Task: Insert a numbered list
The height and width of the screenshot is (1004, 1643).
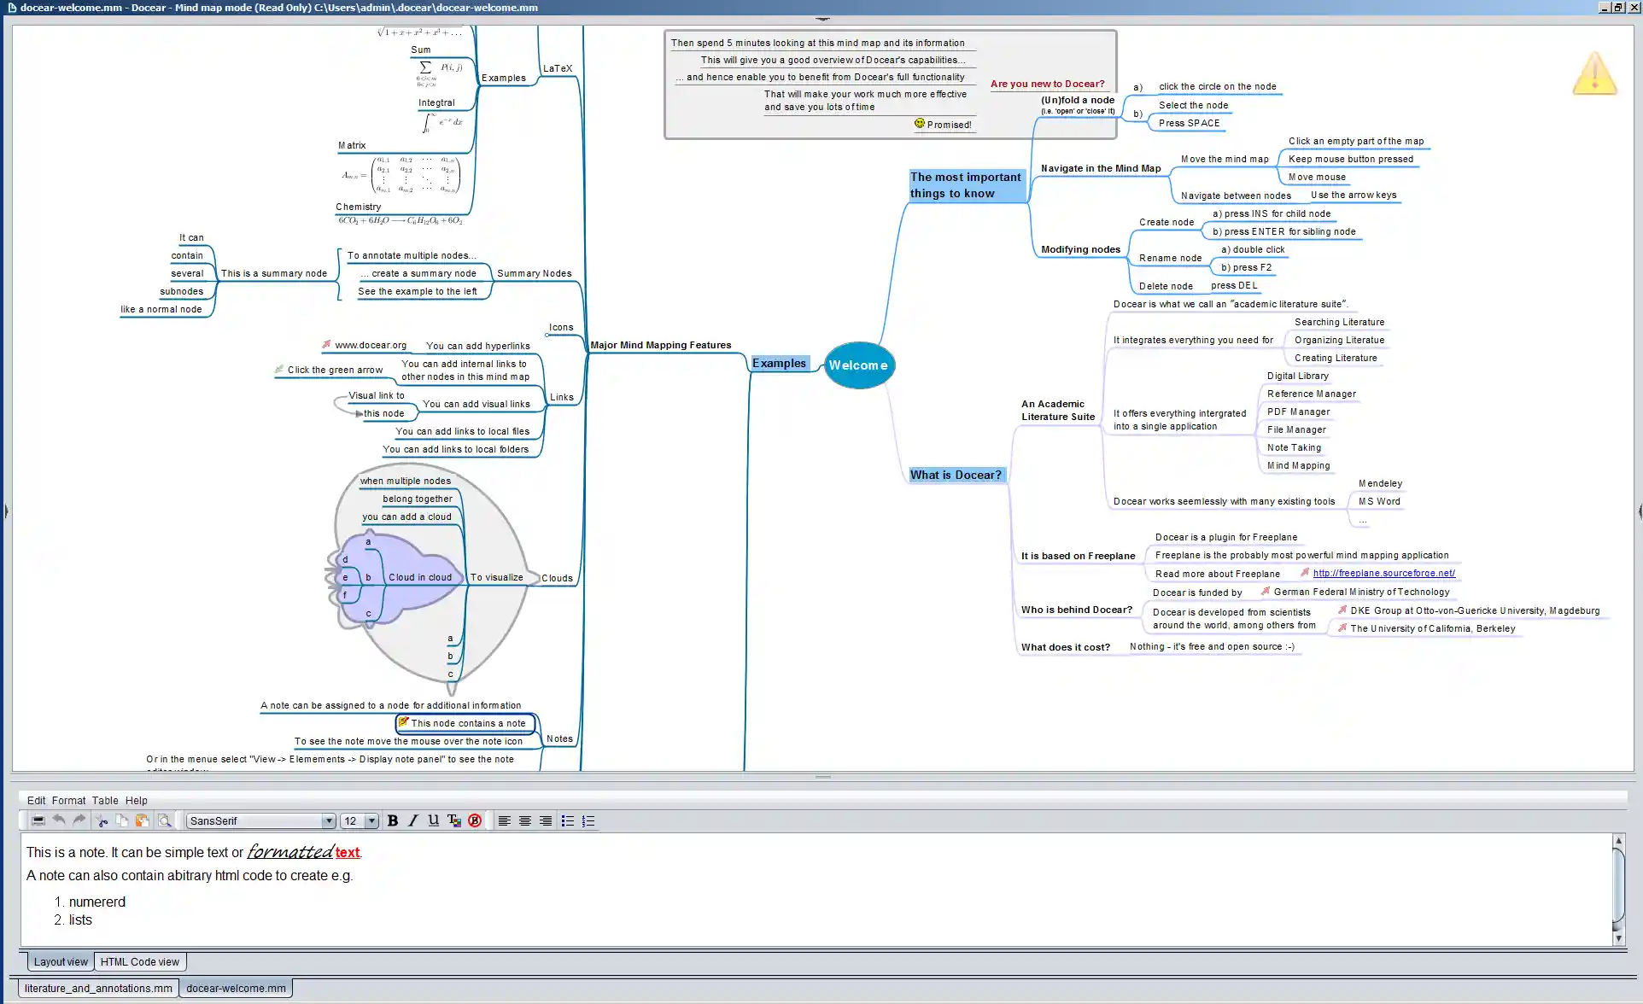Action: 588,820
